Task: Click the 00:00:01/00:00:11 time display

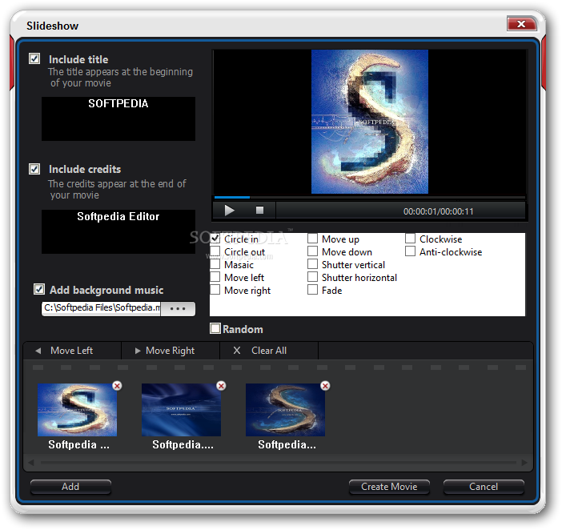Action: (x=439, y=211)
